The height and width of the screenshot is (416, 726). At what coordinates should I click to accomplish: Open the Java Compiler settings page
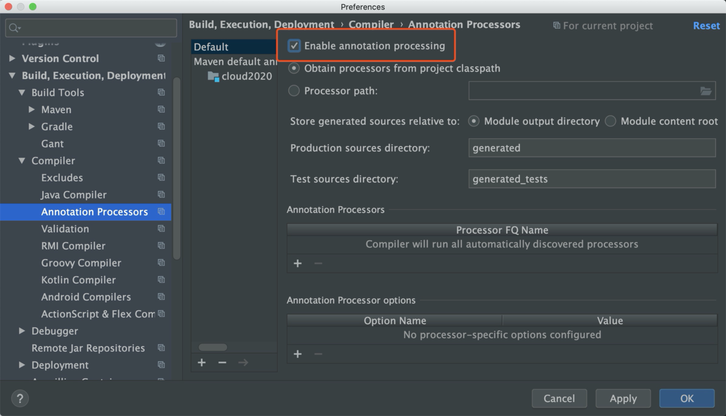pyautogui.click(x=74, y=195)
